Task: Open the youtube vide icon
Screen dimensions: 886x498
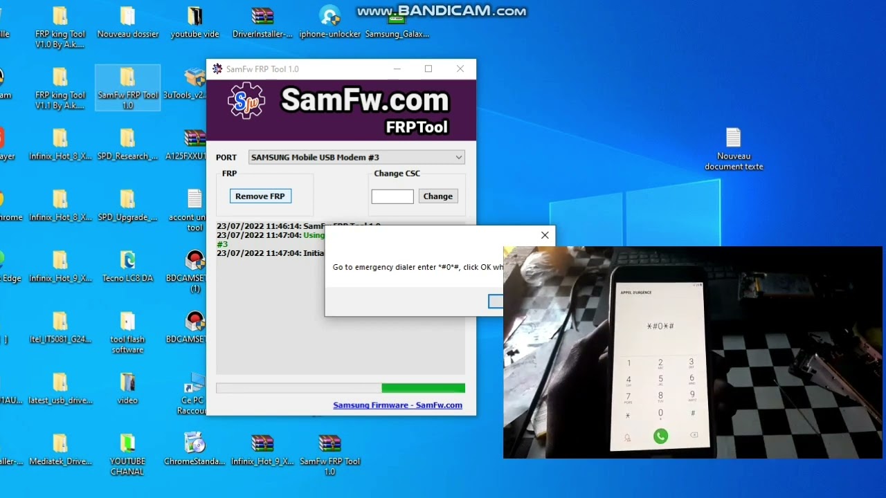Action: click(x=195, y=23)
